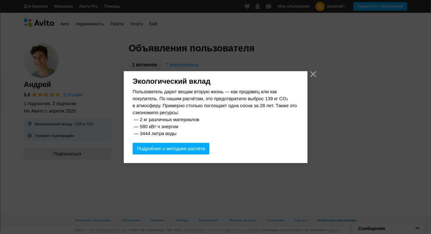
Task: Open the Ещё categories menu
Action: [x=153, y=24]
